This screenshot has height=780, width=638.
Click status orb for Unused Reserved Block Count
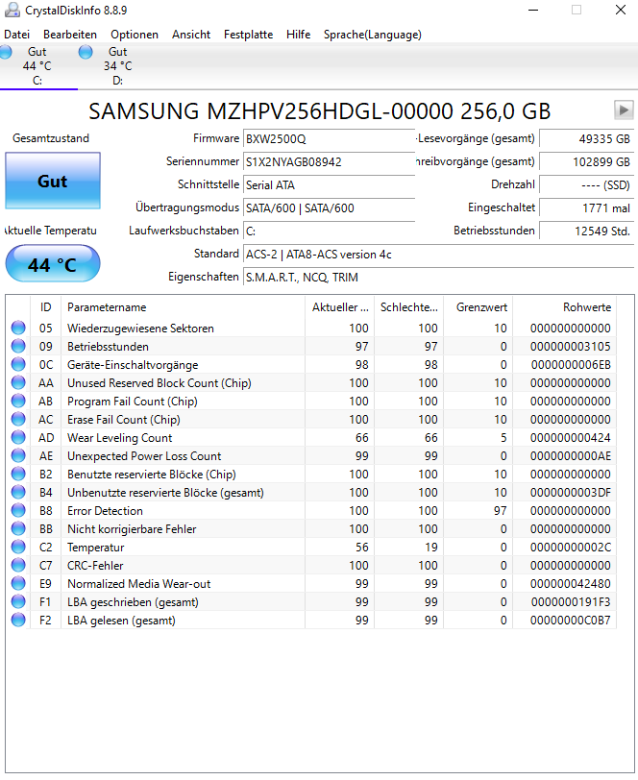[18, 382]
